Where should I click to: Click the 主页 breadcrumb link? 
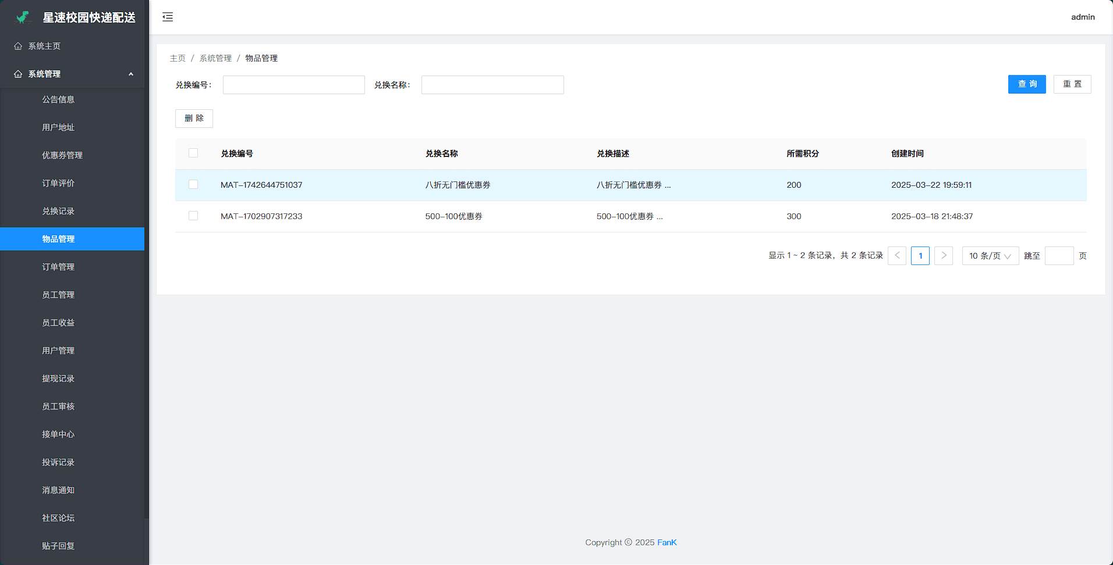click(x=178, y=58)
